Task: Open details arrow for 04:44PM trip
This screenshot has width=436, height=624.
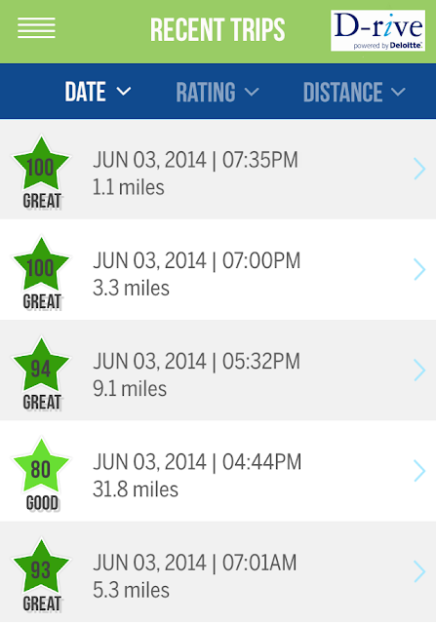Action: (x=419, y=471)
